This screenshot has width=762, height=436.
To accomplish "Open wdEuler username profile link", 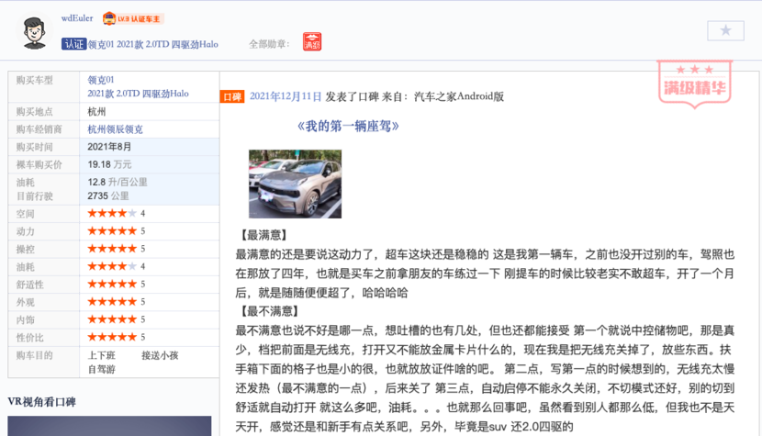I will 77,18.
